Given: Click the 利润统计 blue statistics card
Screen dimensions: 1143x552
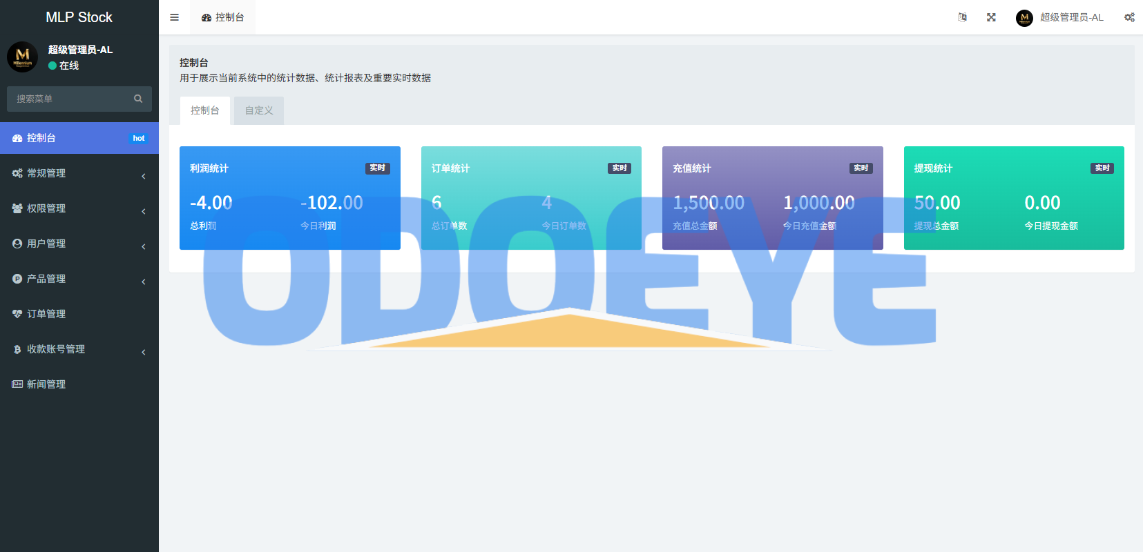Looking at the screenshot, I should click(289, 198).
